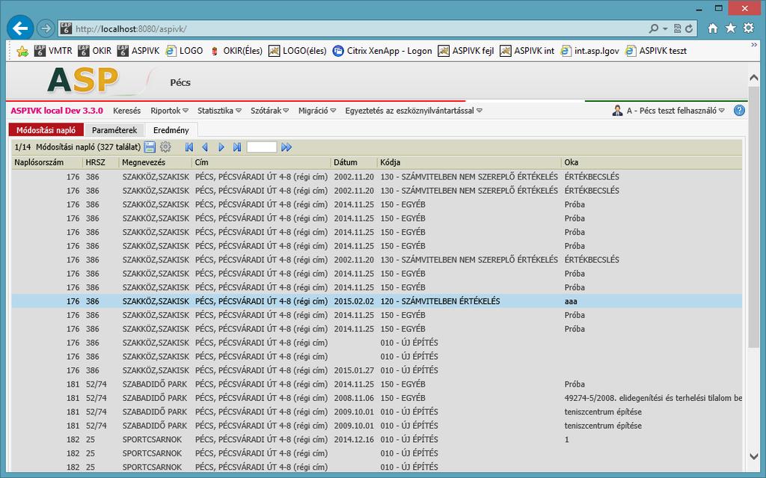766x478 pixels.
Task: Open browser Tools gear icon
Action: (748, 28)
